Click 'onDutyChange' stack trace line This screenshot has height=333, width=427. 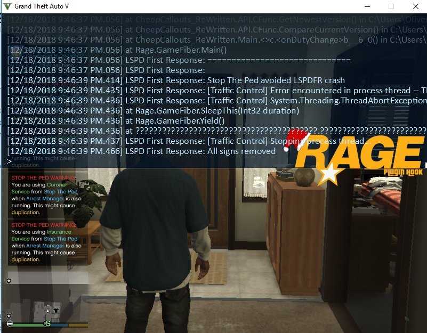217,40
